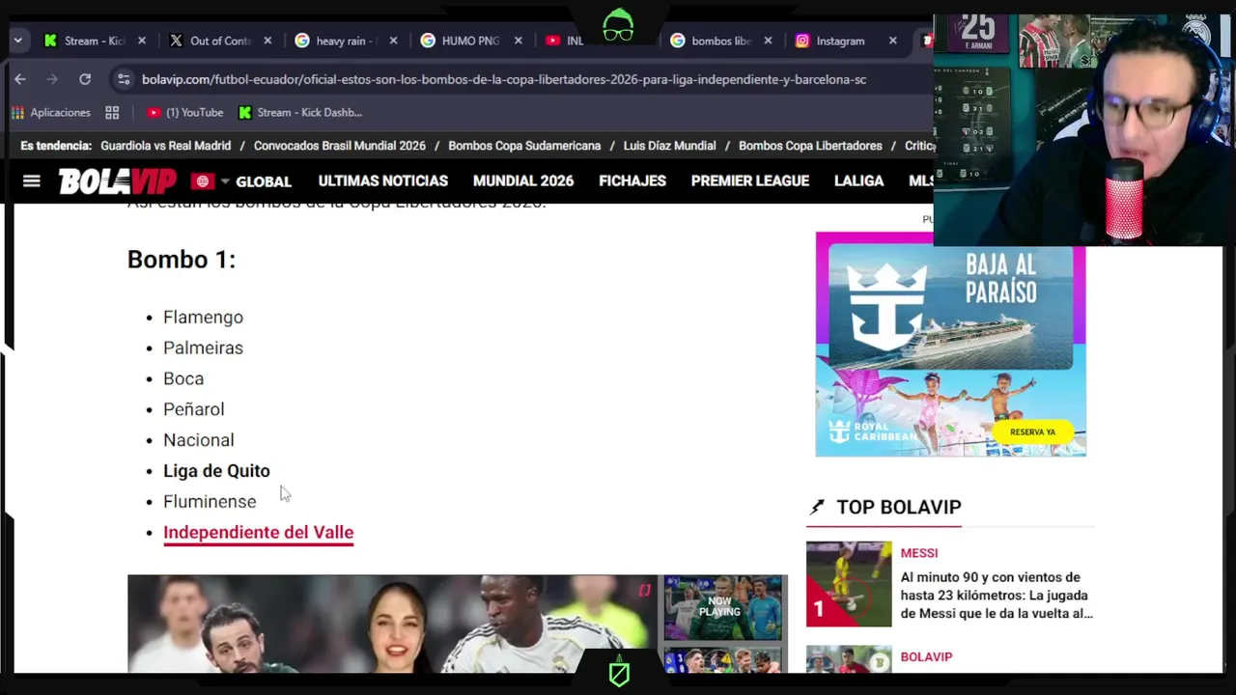Reload the page with the refresh icon
The image size is (1236, 695).
85,79
